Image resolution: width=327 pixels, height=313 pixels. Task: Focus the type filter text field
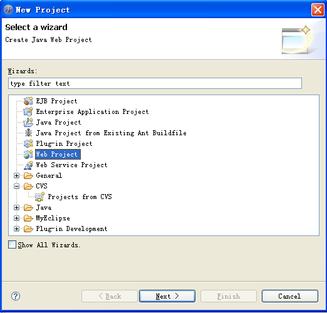point(155,83)
